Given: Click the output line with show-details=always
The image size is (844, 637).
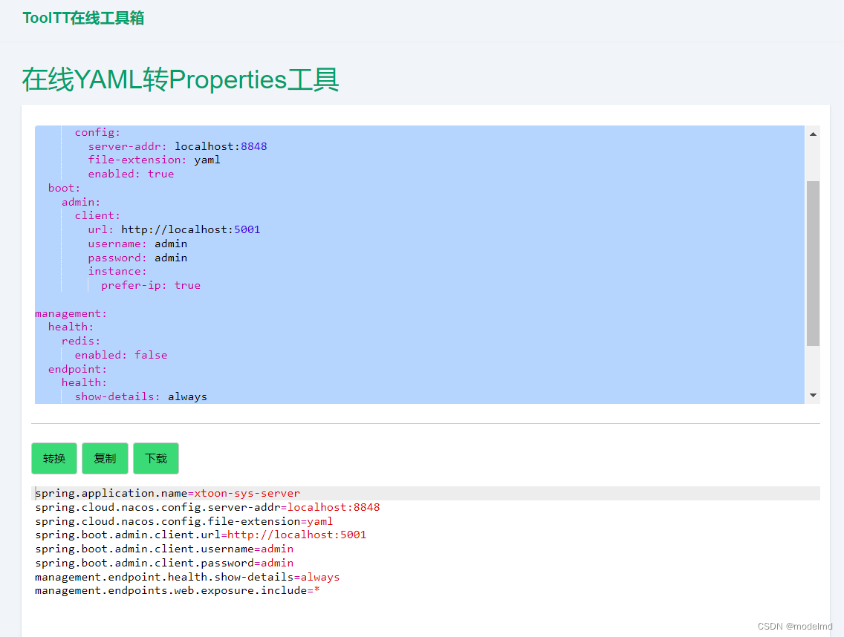Looking at the screenshot, I should click(187, 577).
